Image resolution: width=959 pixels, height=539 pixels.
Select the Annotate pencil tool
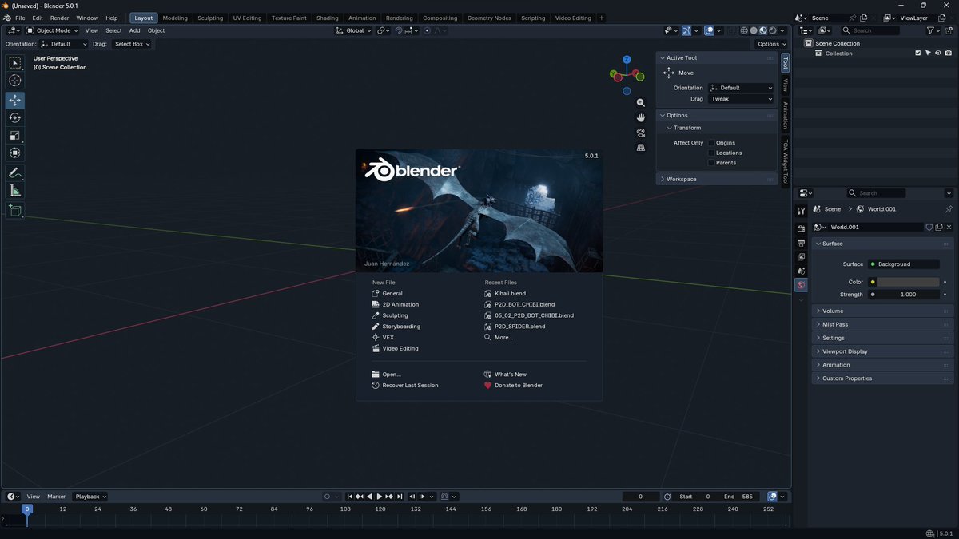coord(14,173)
